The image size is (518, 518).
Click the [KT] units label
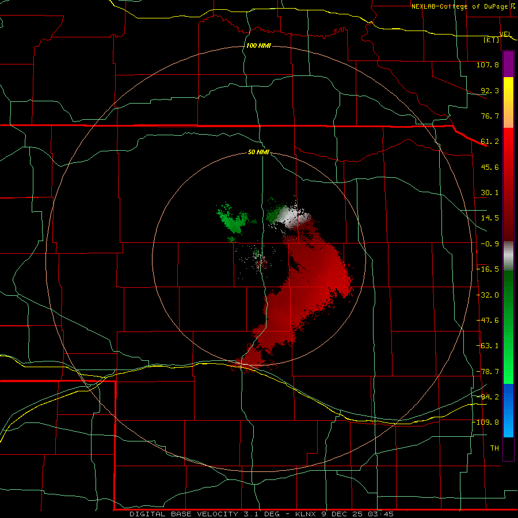point(492,40)
